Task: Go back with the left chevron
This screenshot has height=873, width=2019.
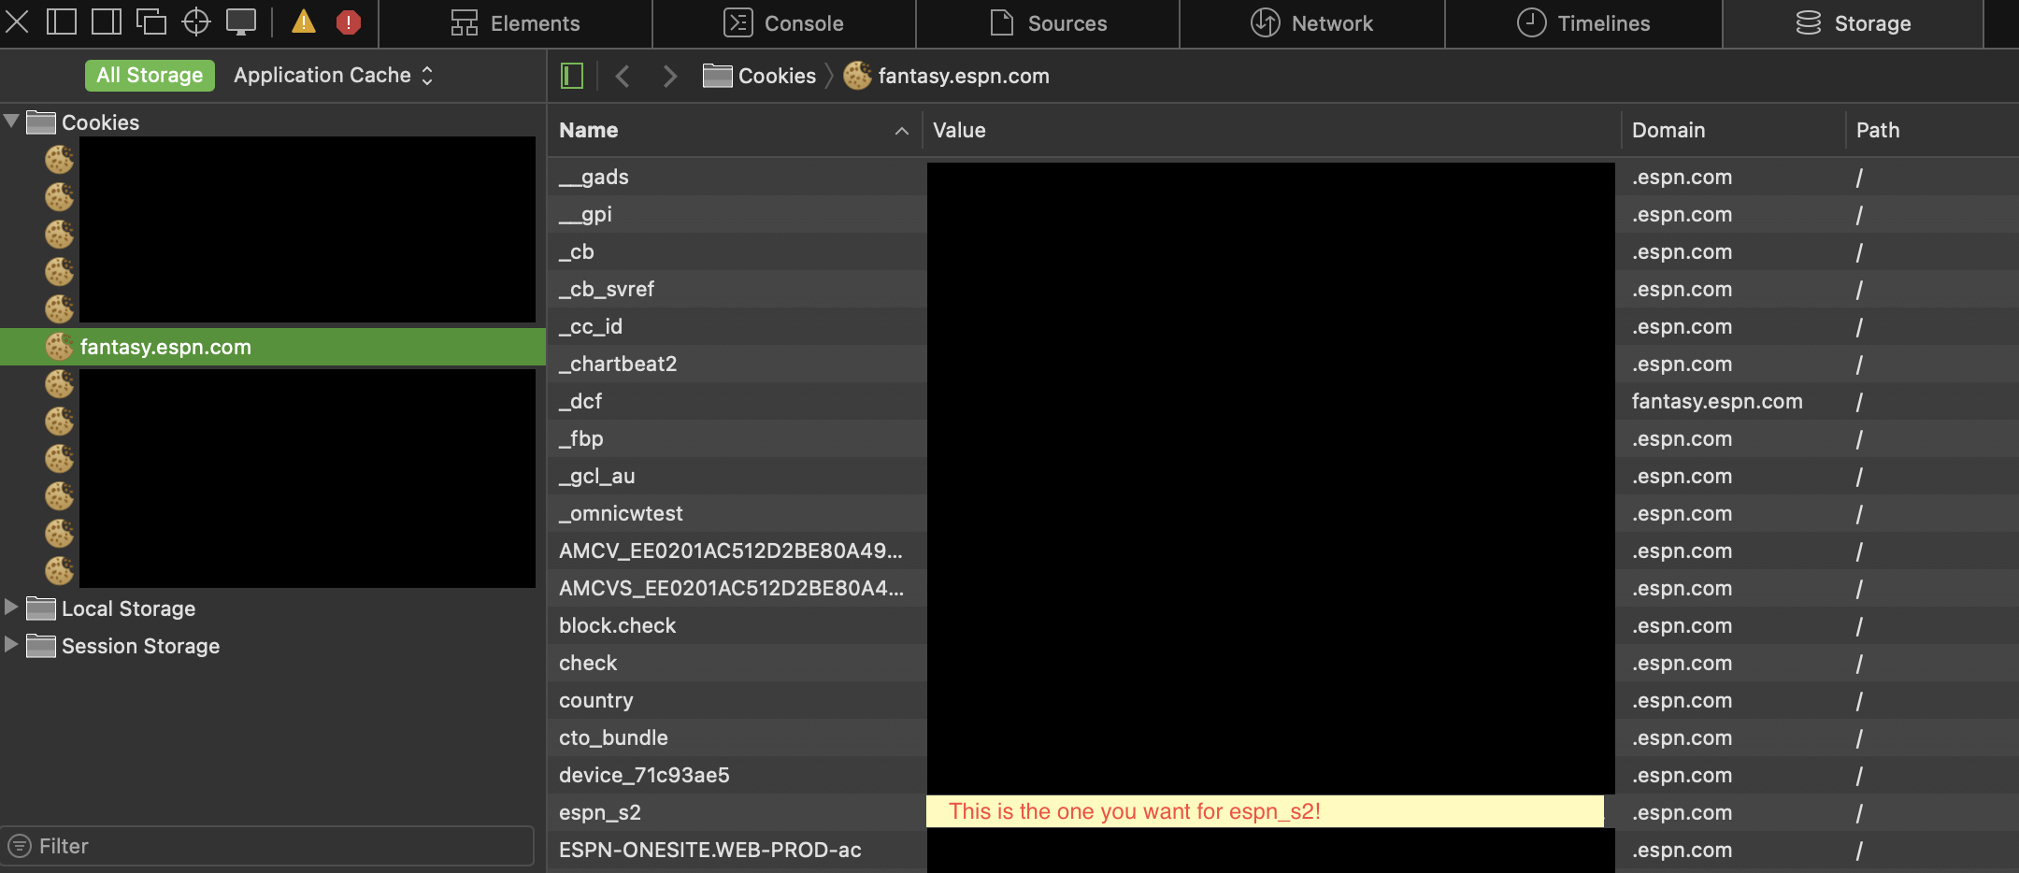Action: [x=623, y=76]
